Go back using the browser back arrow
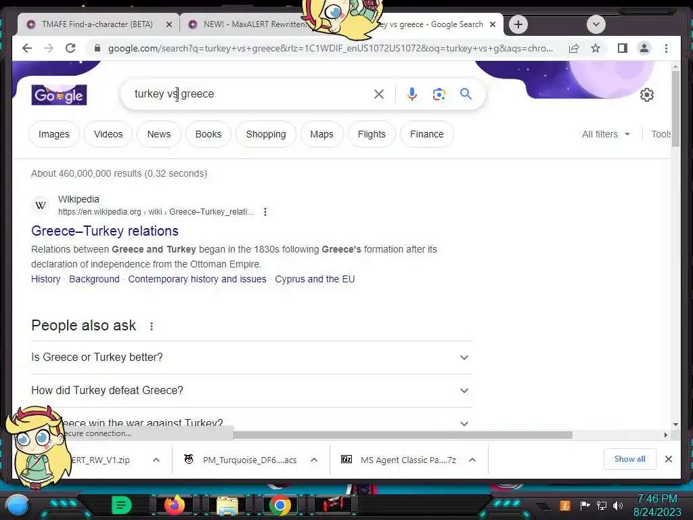The height and width of the screenshot is (520, 693). pos(27,48)
